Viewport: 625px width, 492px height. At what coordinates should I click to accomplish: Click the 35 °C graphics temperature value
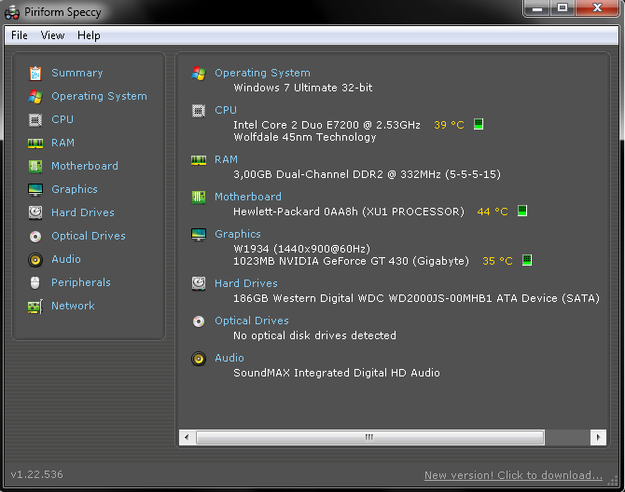coord(497,261)
